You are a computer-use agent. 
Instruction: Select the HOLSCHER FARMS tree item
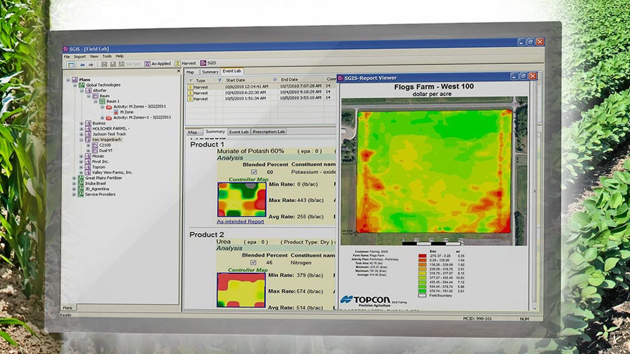(x=111, y=129)
